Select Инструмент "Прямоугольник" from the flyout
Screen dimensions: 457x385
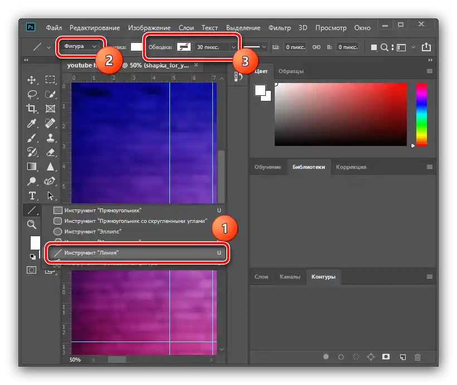point(103,210)
